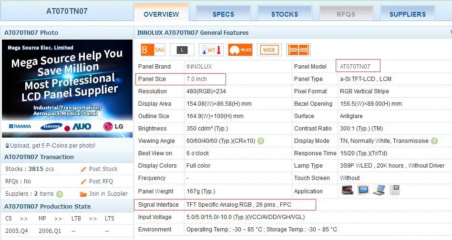Viewport: 452px width, 240px height.
Task: Click the AT070TN07 Transaction heading
Action: click(x=39, y=157)
